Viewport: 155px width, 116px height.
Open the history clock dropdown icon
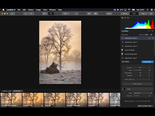pyautogui.click(x=128, y=18)
